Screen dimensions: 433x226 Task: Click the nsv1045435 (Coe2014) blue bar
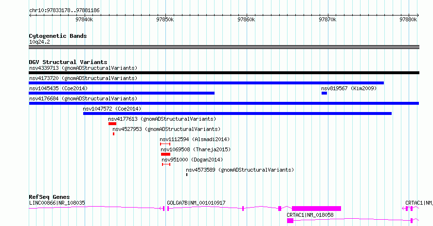[x=122, y=93]
